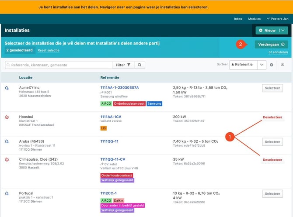The width and height of the screenshot is (293, 217).
Task: Click the Verdergaan button
Action: pyautogui.click(x=271, y=45)
